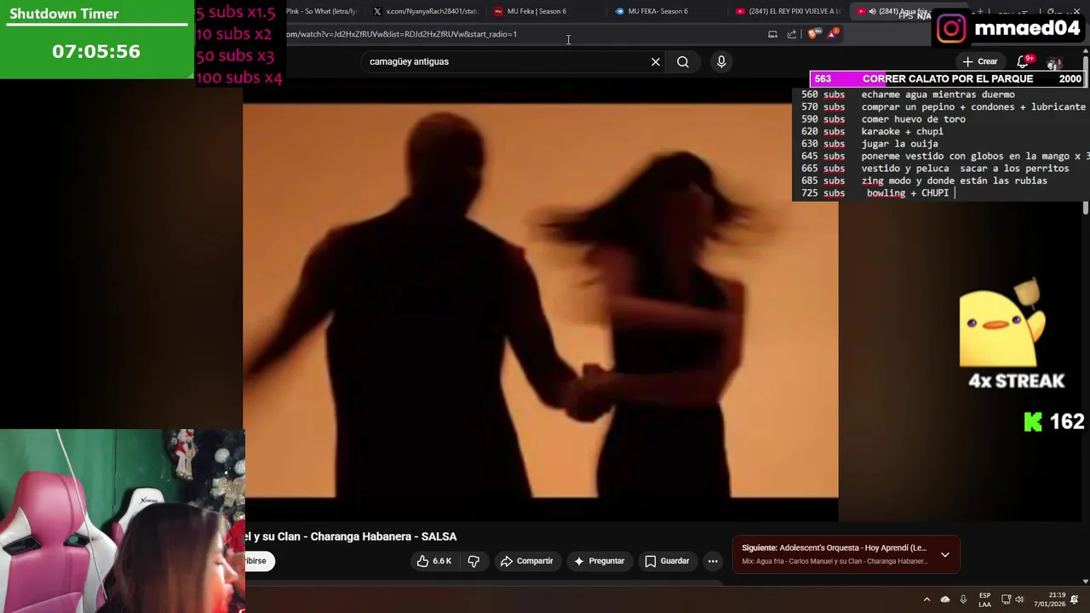Open the Crear upload menu
Screen dimensions: 1090x613
point(980,61)
